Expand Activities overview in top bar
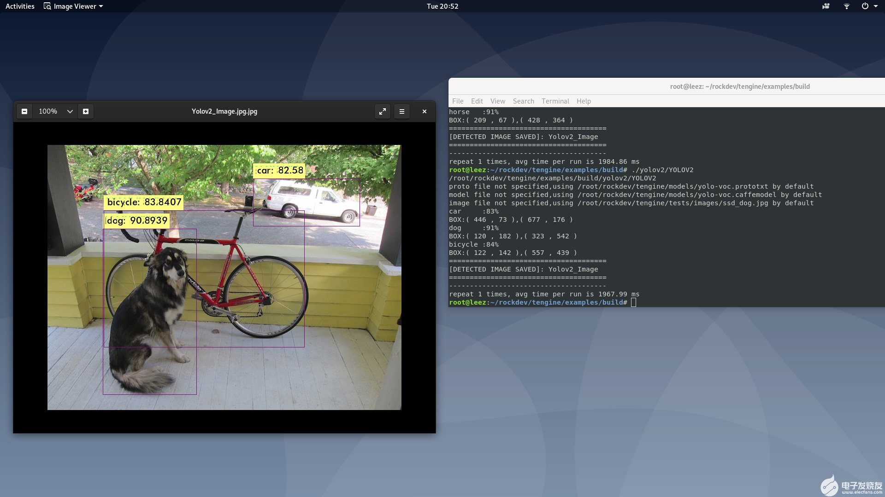The width and height of the screenshot is (885, 497). tap(20, 7)
